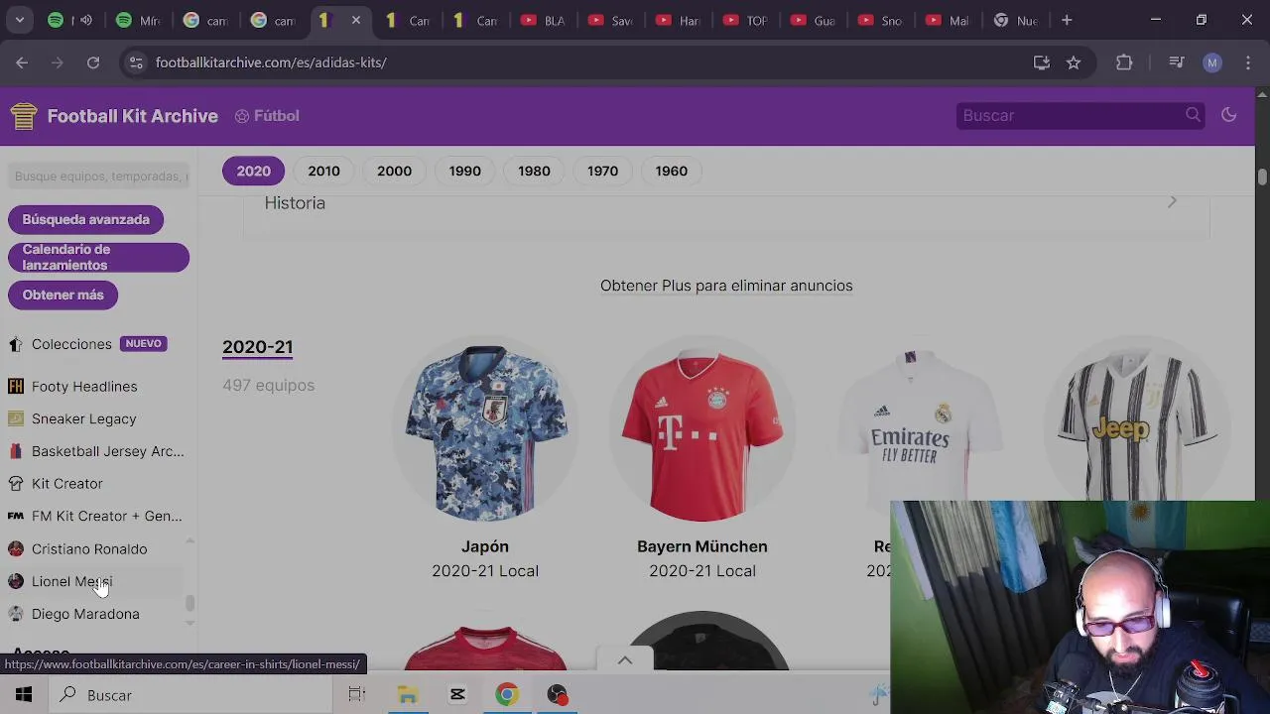Switch to the BLA YouTube tab

[543, 20]
